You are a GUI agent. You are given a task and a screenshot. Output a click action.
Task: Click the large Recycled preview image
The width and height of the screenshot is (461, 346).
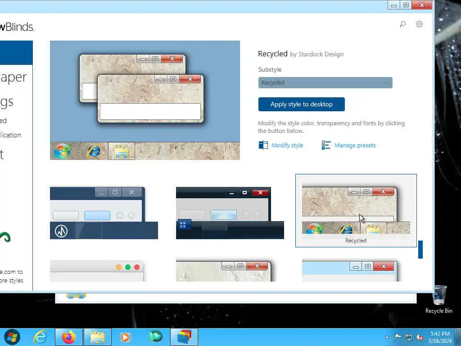click(x=145, y=100)
